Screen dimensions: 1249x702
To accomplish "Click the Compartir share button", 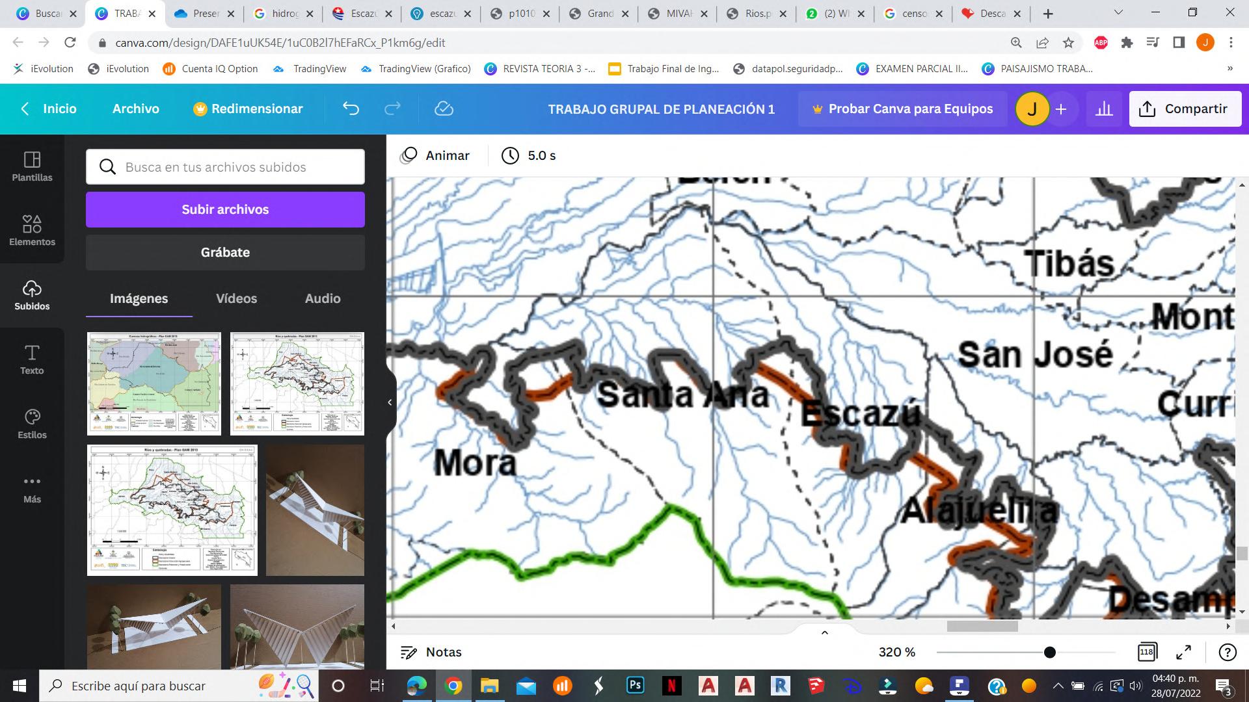I will [x=1185, y=109].
